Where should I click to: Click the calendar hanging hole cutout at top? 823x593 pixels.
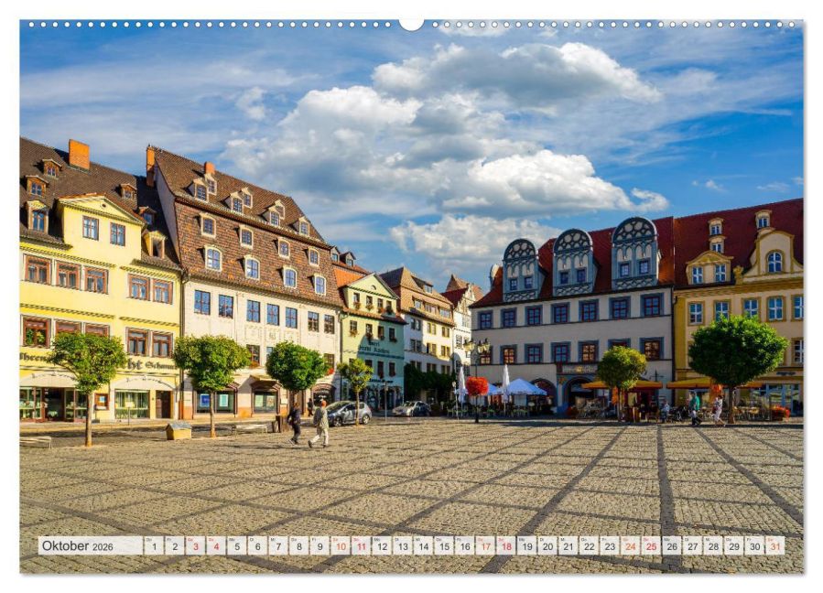click(412, 25)
